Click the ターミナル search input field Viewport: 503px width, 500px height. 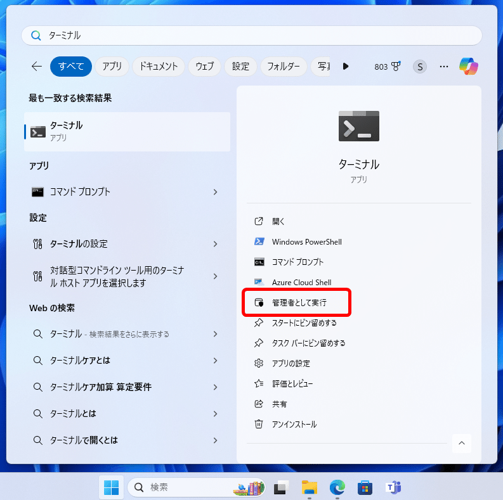[251, 35]
